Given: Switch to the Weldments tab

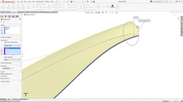Looking at the screenshot, I should click(x=21, y=12).
